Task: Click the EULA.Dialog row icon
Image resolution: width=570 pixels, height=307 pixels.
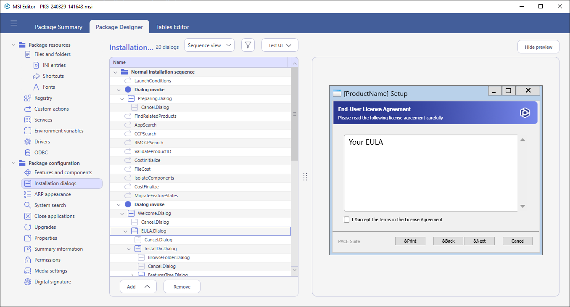Action: point(135,231)
